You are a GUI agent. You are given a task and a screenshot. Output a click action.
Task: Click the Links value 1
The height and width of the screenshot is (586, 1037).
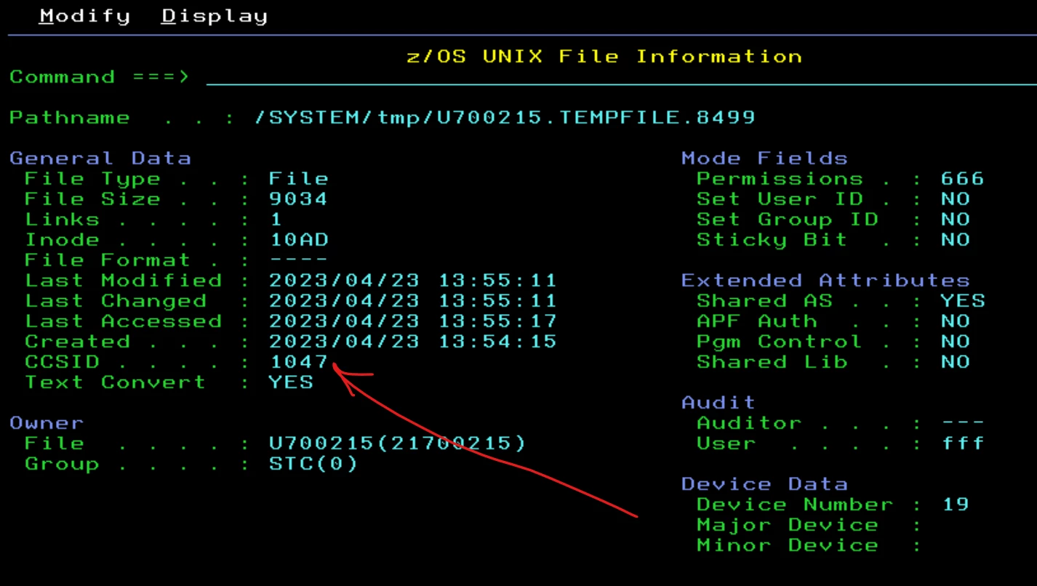(x=276, y=220)
